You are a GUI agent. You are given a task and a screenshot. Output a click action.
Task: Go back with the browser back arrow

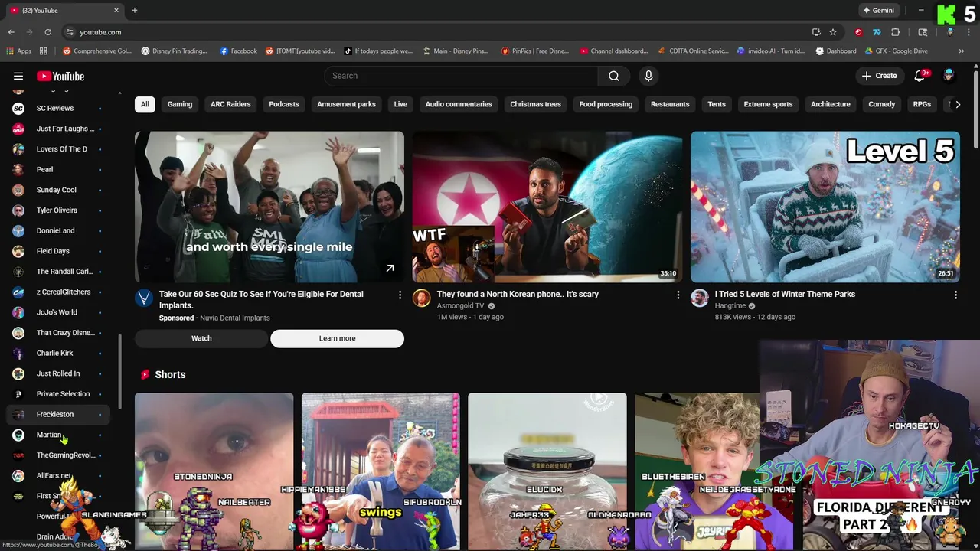click(x=11, y=32)
